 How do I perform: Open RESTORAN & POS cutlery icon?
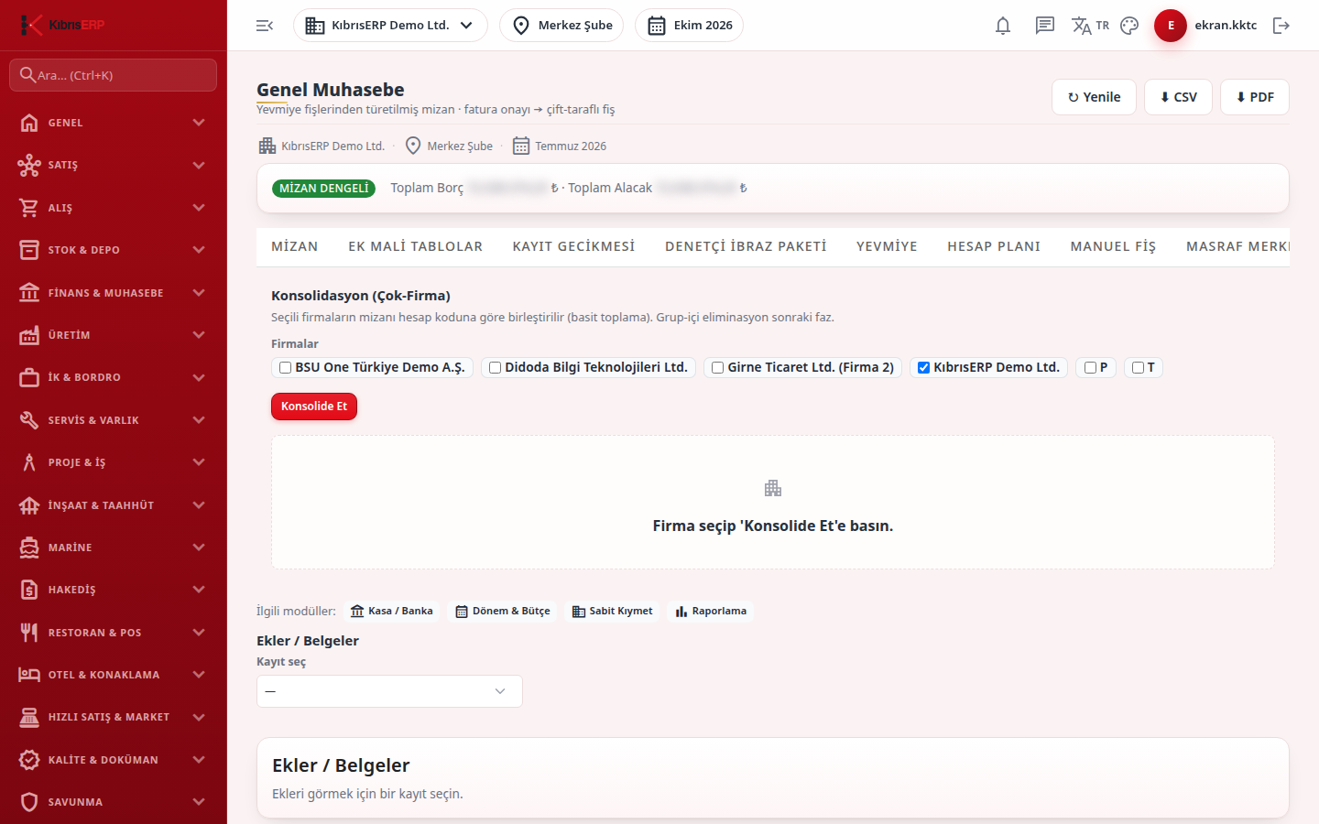(x=29, y=633)
